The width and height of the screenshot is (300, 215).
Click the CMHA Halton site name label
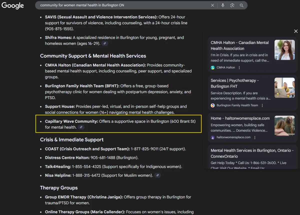pos(226,68)
